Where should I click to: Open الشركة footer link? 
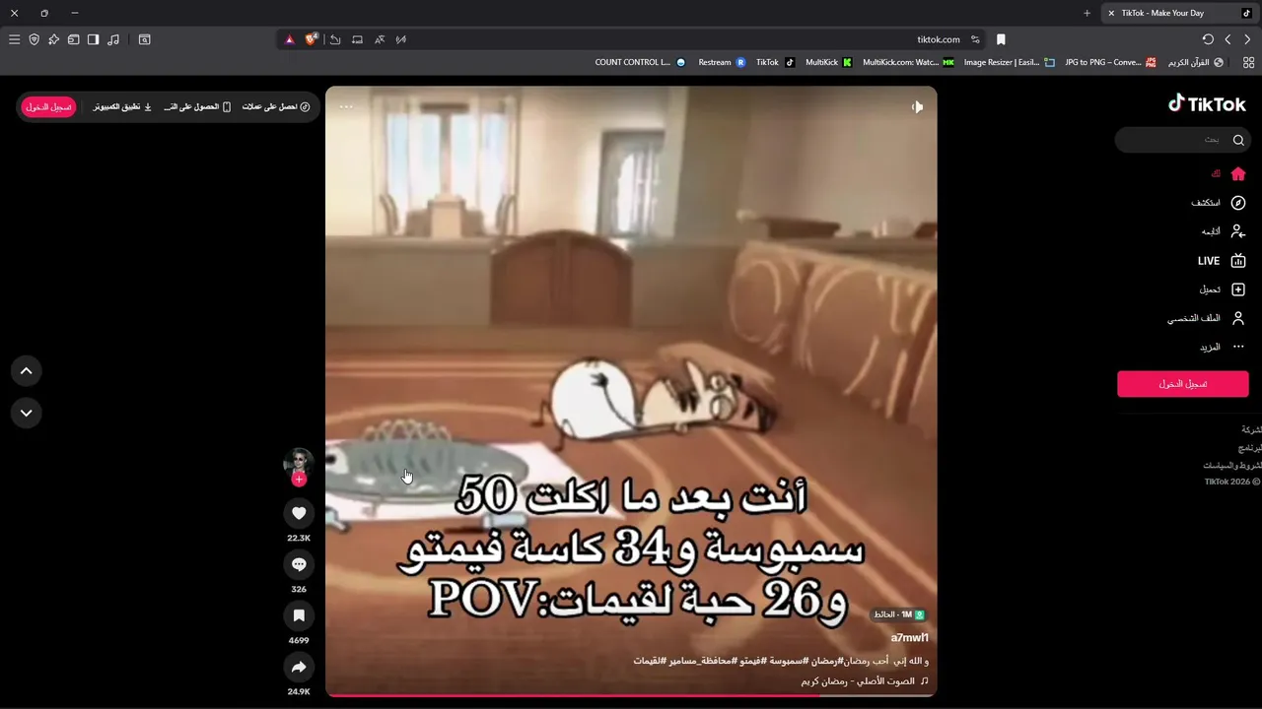[x=1251, y=429]
